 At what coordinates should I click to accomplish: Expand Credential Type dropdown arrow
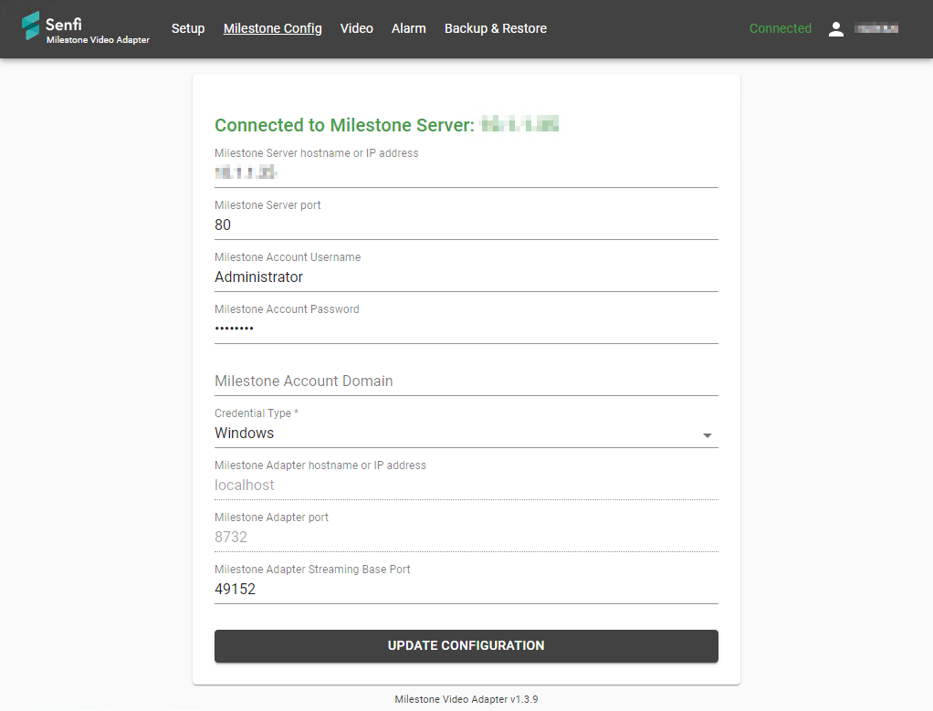(x=707, y=435)
